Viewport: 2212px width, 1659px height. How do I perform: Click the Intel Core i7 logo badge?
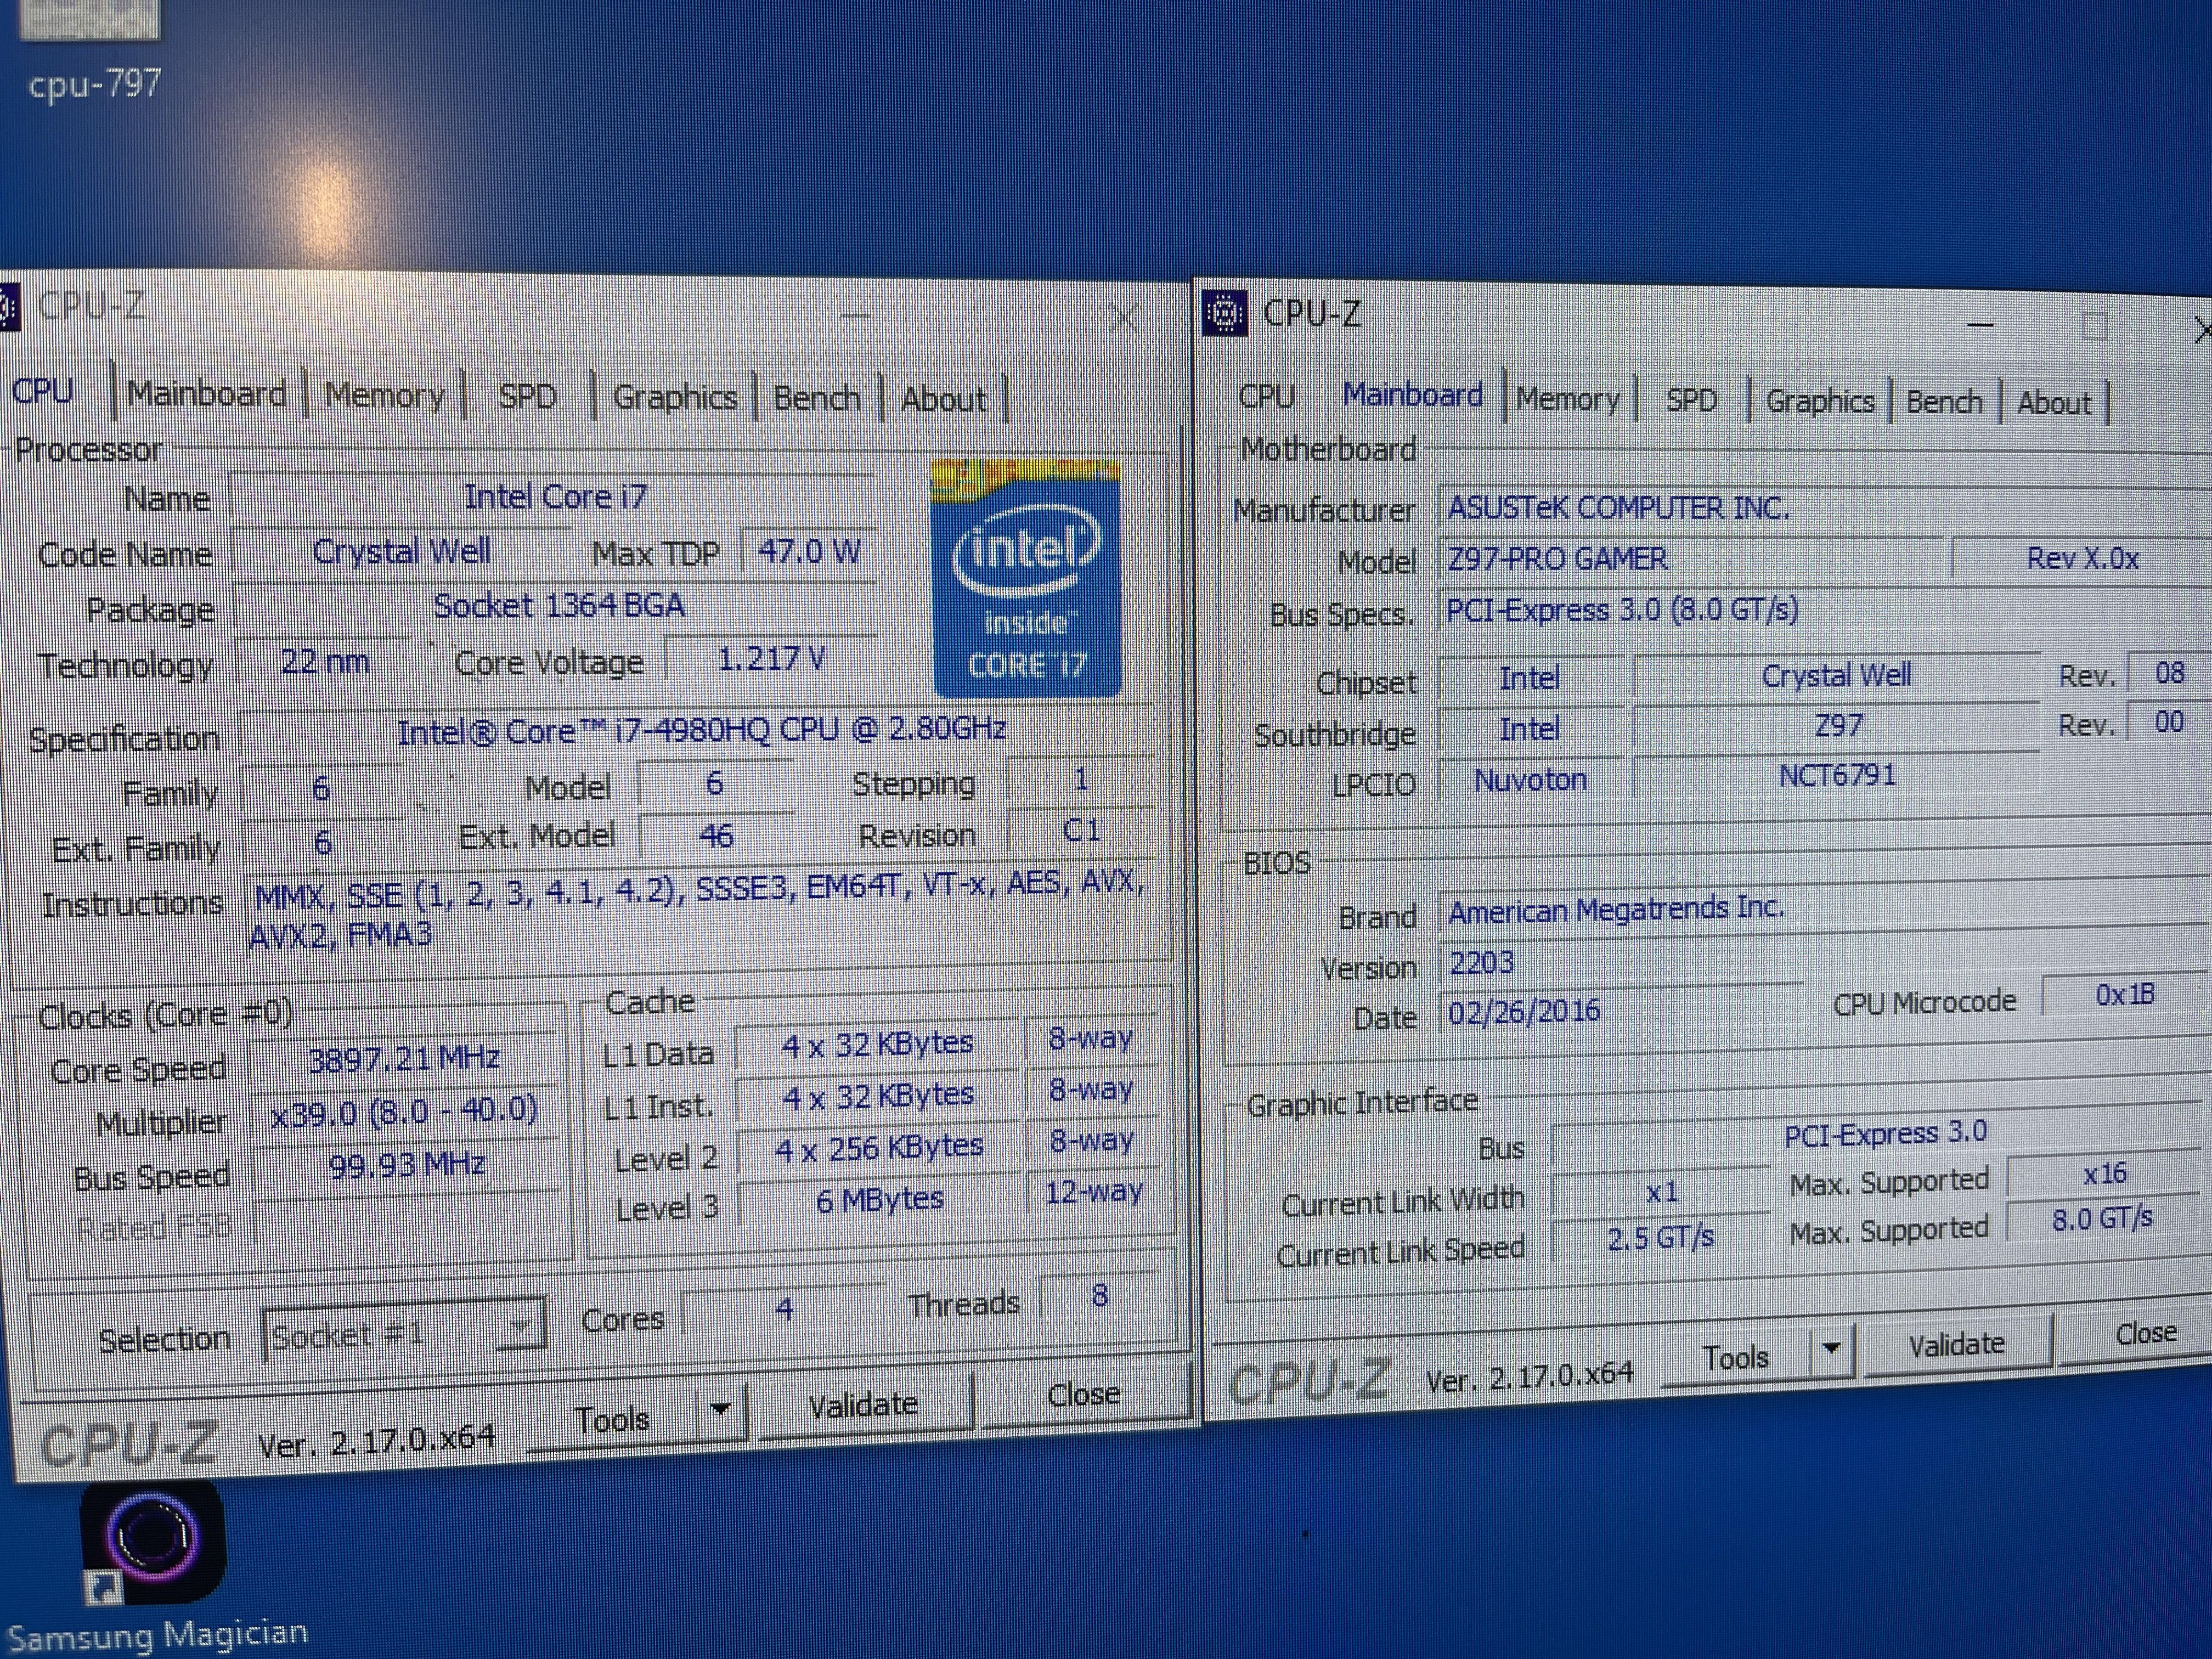click(1026, 579)
